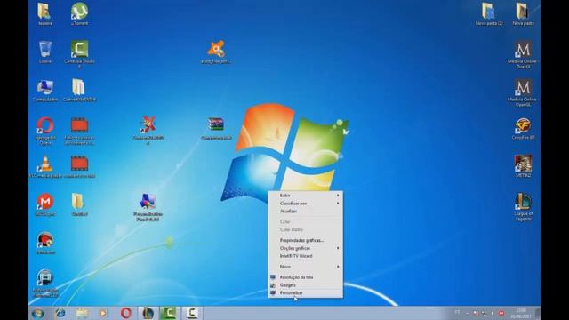Expand the Classificar por submenu
The image size is (569, 320).
pyautogui.click(x=305, y=204)
